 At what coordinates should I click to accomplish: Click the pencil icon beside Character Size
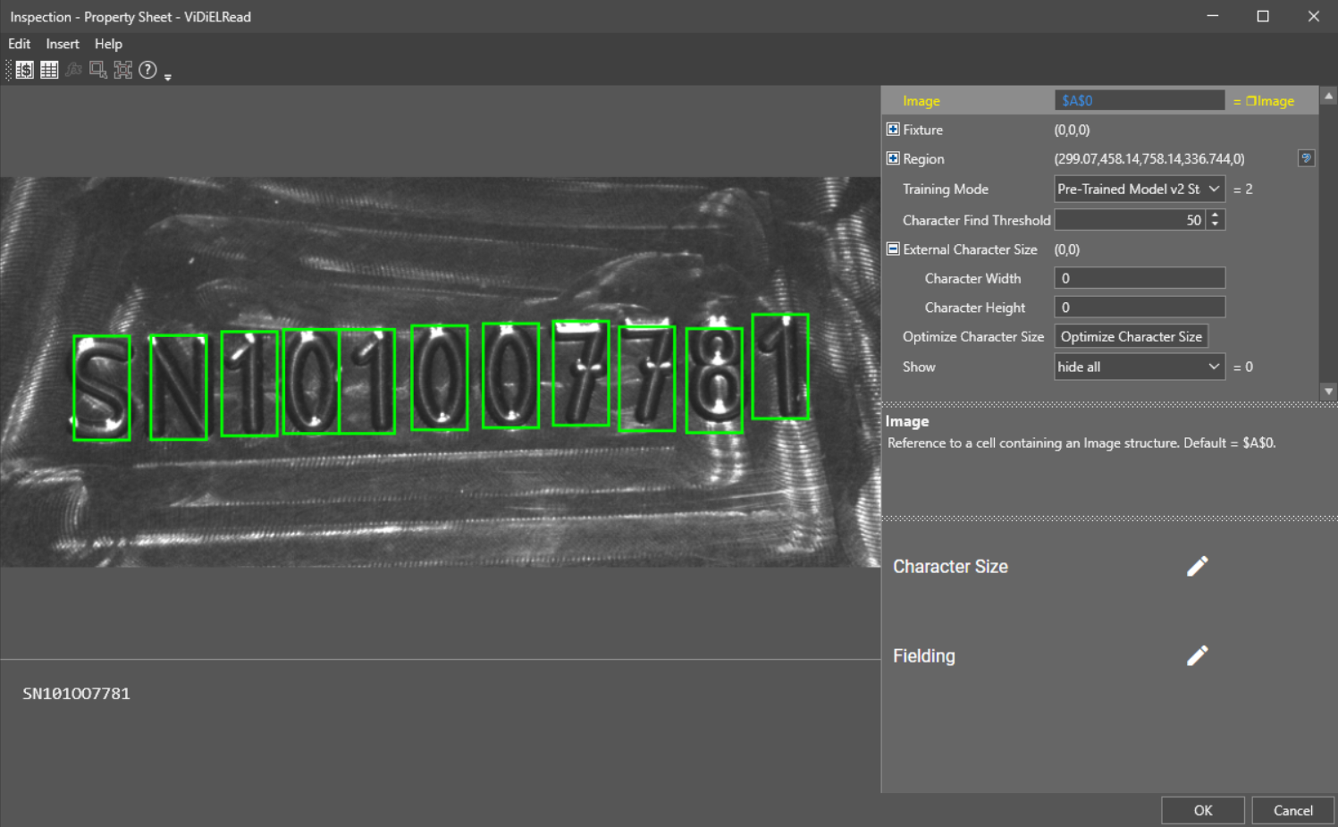click(x=1197, y=567)
